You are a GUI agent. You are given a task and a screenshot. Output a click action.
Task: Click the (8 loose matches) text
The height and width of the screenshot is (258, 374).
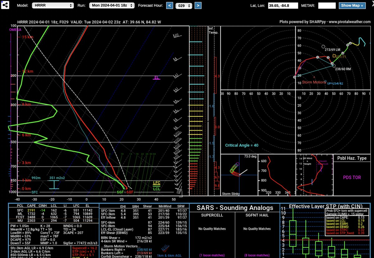click(x=257, y=255)
